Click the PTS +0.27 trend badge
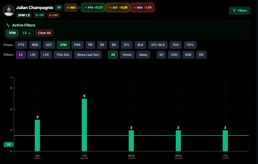This screenshot has width=258, height=164. (x=93, y=8)
